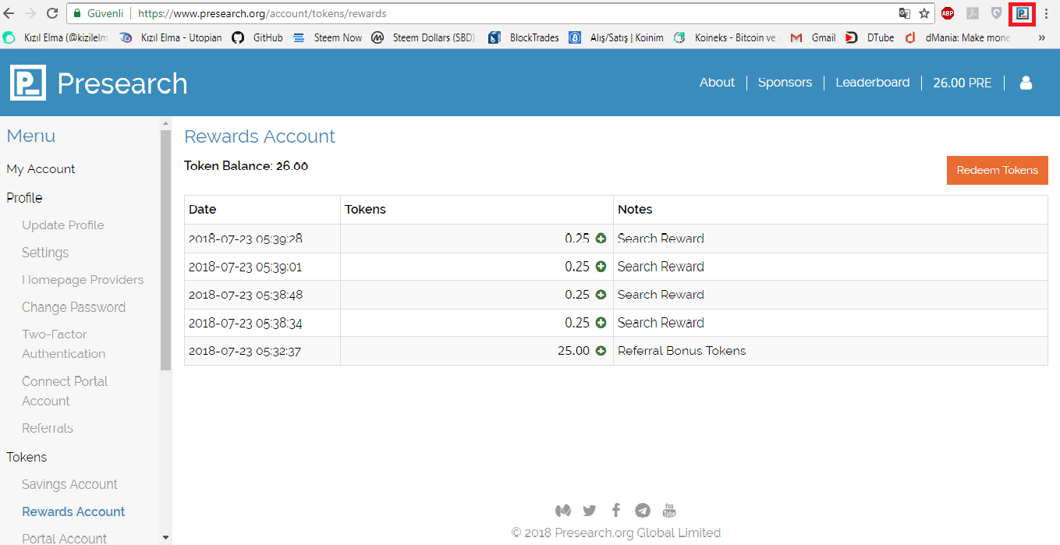Open the Facebook icon in footer
Screen dimensions: 1060x545
(616, 511)
